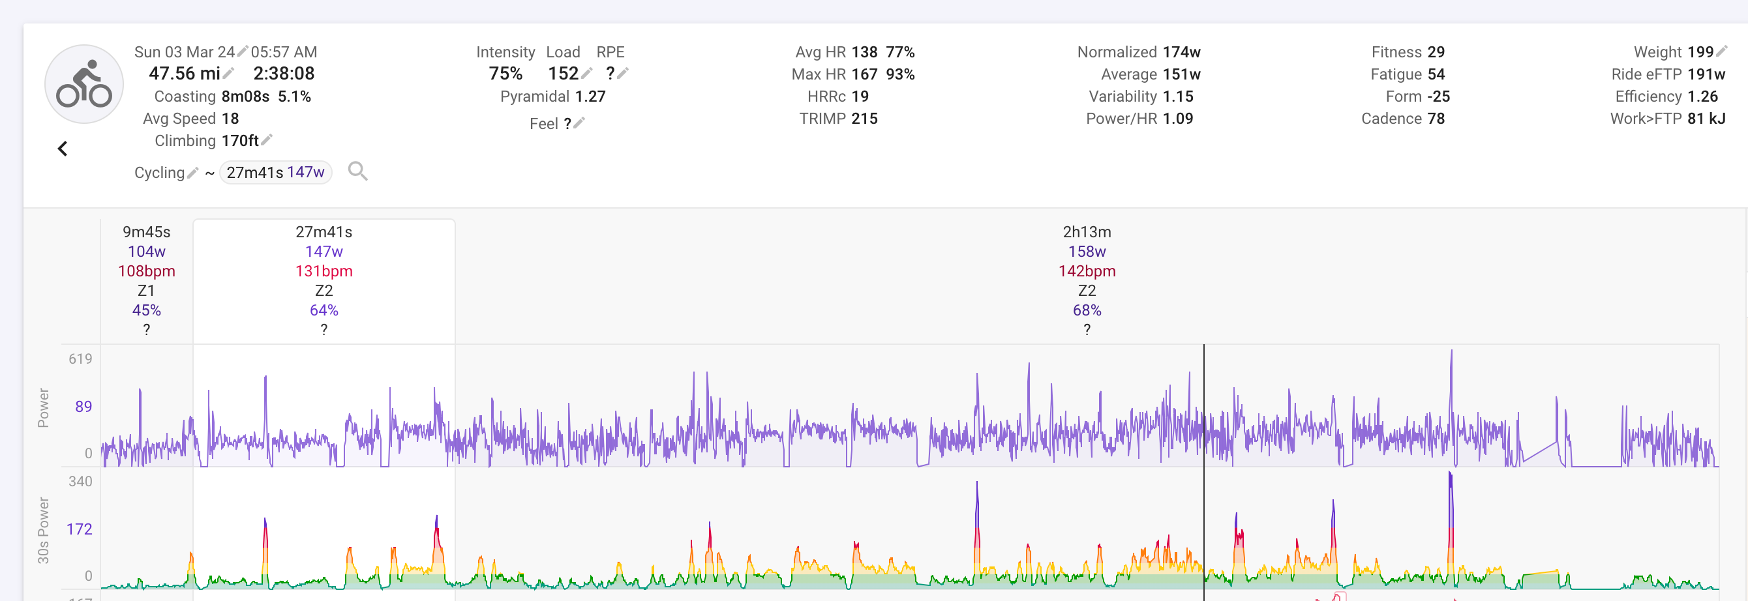Click the 2:38:08 duration value
Image resolution: width=1748 pixels, height=601 pixels.
click(x=284, y=73)
